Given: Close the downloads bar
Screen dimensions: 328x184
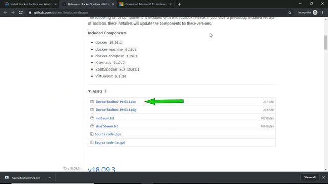Looking at the screenshot, I should 323,177.
